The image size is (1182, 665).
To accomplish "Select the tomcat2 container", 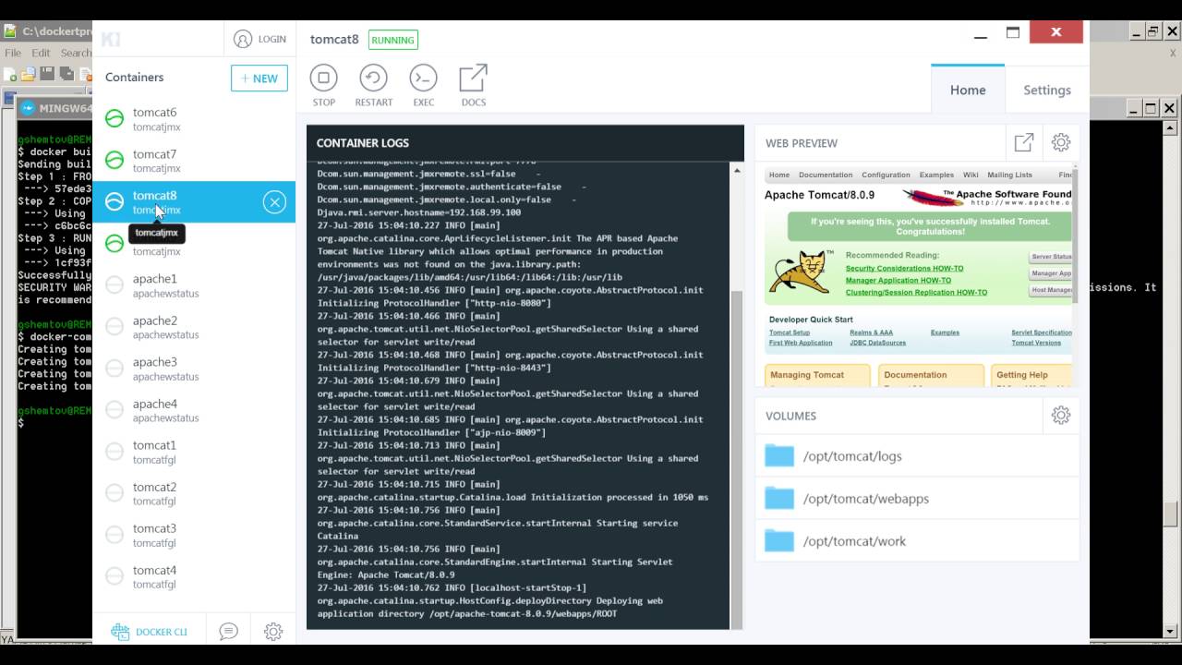I will 194,493.
